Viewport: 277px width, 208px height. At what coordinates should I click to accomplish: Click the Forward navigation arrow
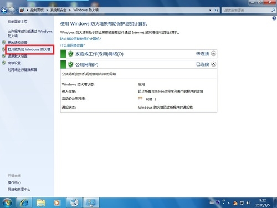pos(12,10)
